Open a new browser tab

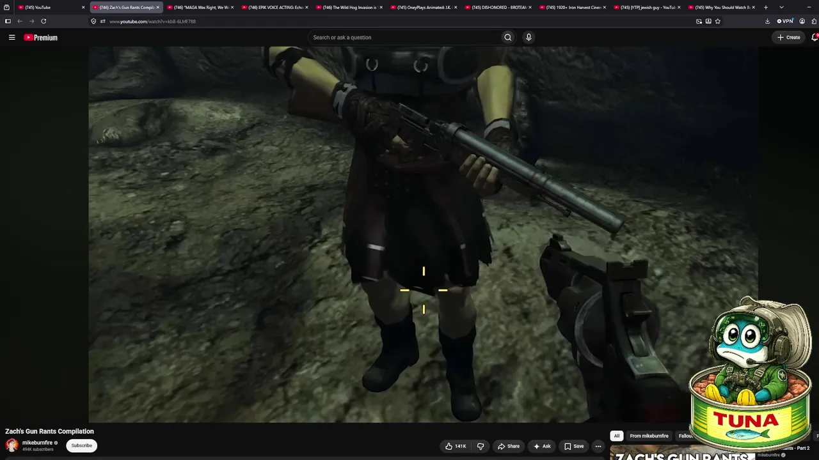(x=766, y=8)
